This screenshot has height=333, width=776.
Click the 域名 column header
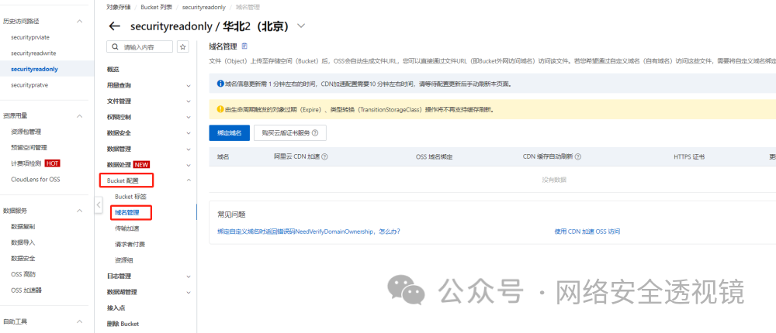pos(223,156)
